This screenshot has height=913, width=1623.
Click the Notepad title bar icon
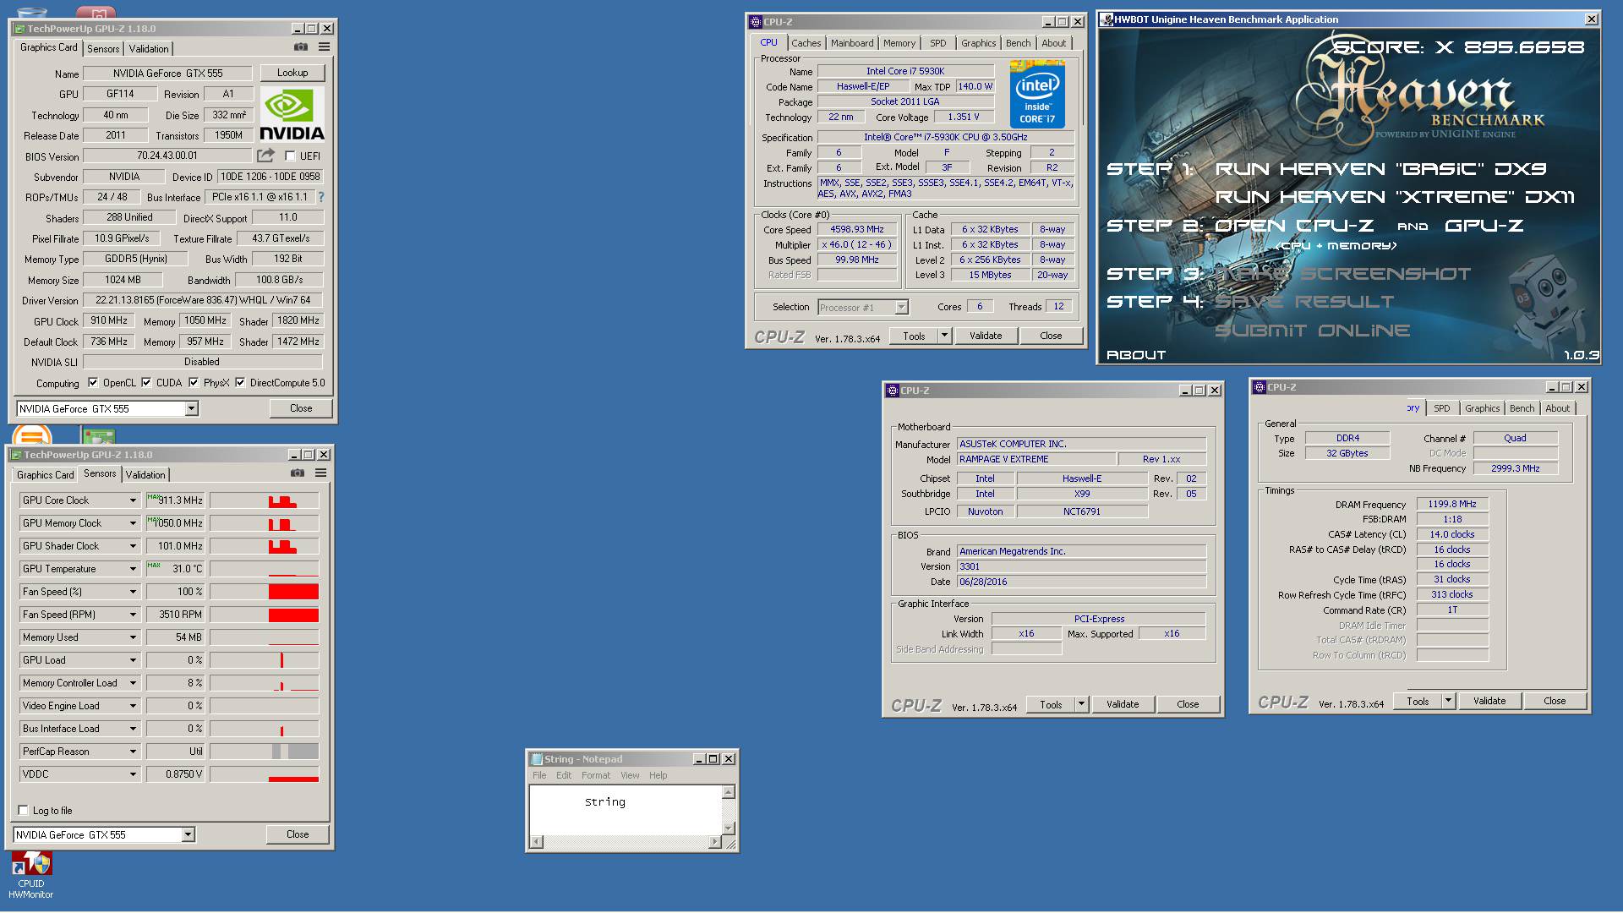tap(537, 759)
